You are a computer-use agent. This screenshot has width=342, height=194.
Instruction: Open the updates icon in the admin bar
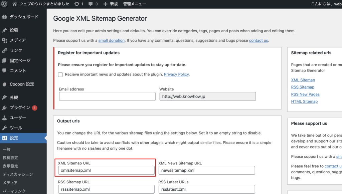pos(76,4)
